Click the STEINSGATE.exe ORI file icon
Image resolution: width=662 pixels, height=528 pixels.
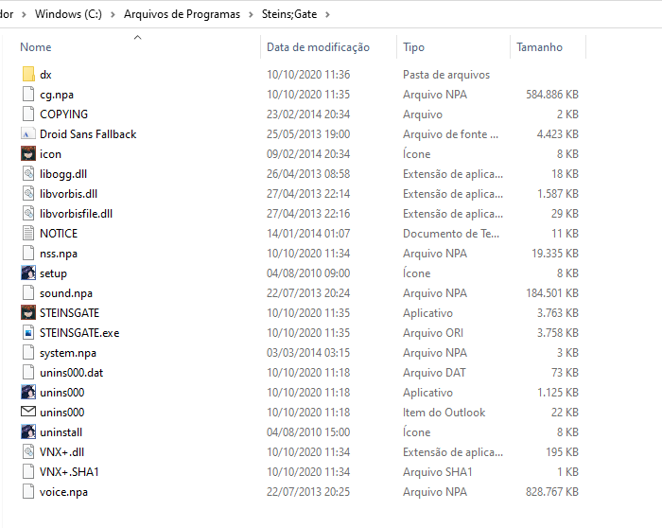pos(28,333)
